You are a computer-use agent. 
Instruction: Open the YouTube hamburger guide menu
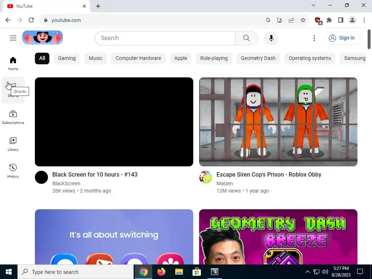pos(13,38)
